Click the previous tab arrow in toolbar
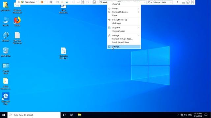Viewport: 211px width, 118px height. click(177, 2)
